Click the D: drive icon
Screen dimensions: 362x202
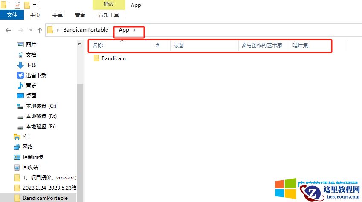coord(20,117)
